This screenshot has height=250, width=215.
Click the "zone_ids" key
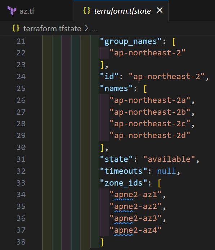(124, 183)
